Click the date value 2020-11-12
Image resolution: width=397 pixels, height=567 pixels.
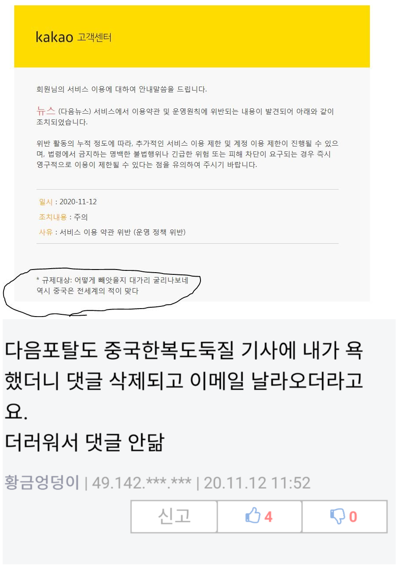tap(78, 202)
